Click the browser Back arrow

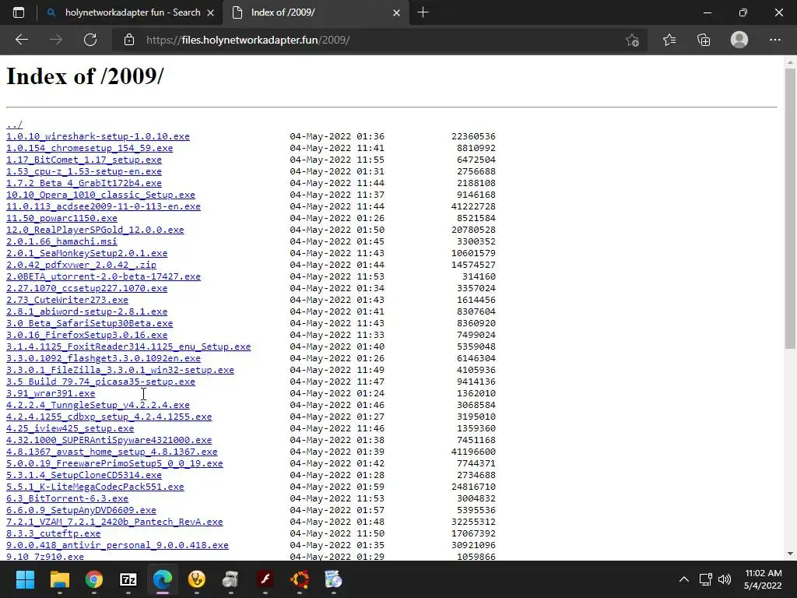point(21,40)
